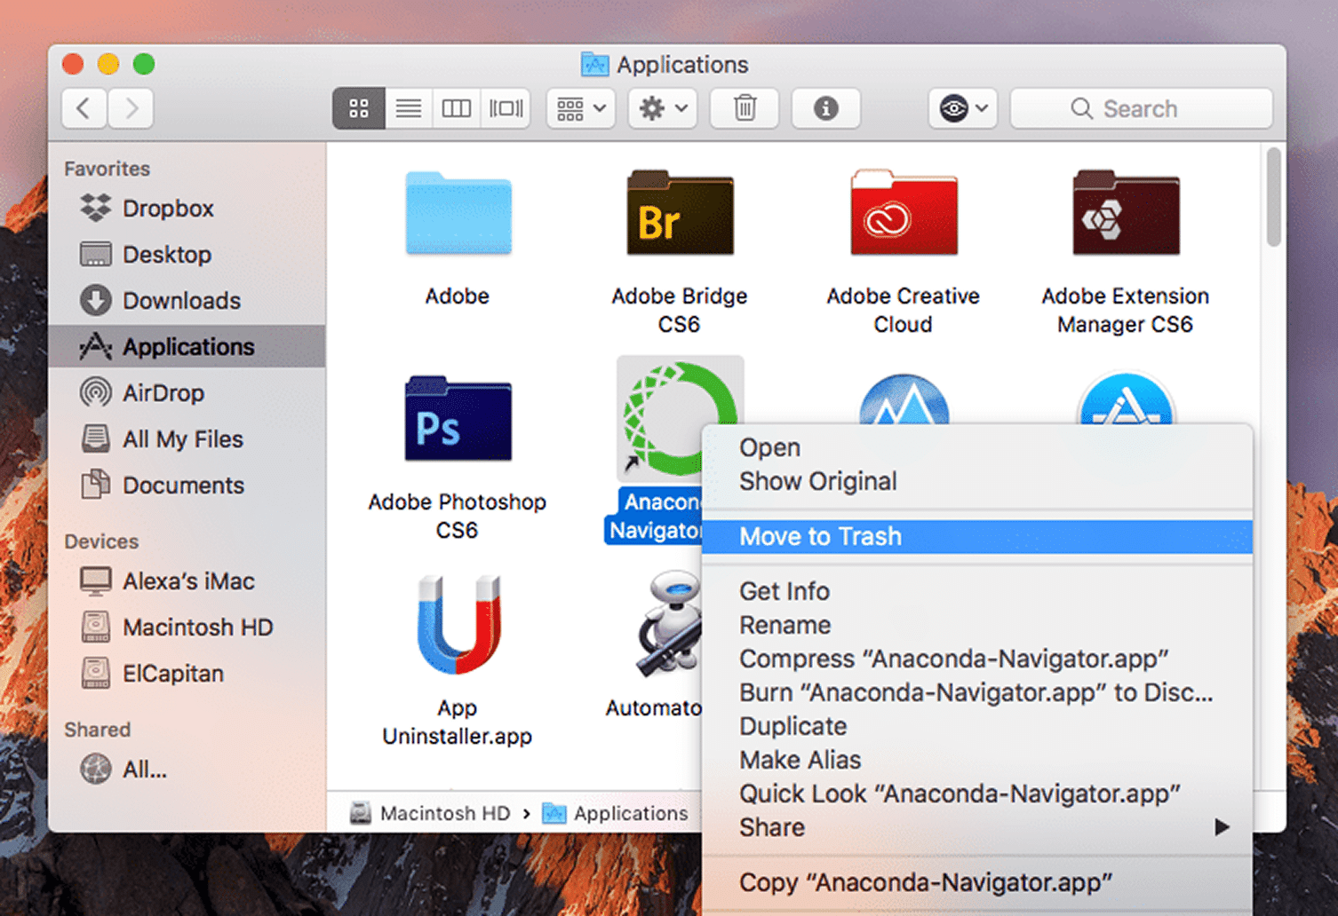Open the Adobe Bridge CS6 folder
The height and width of the screenshot is (916, 1338).
pos(680,213)
